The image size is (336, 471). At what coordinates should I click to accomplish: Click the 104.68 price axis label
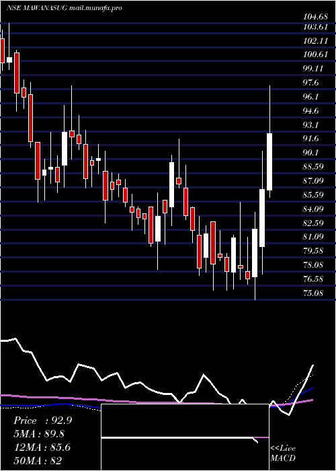pos(315,17)
